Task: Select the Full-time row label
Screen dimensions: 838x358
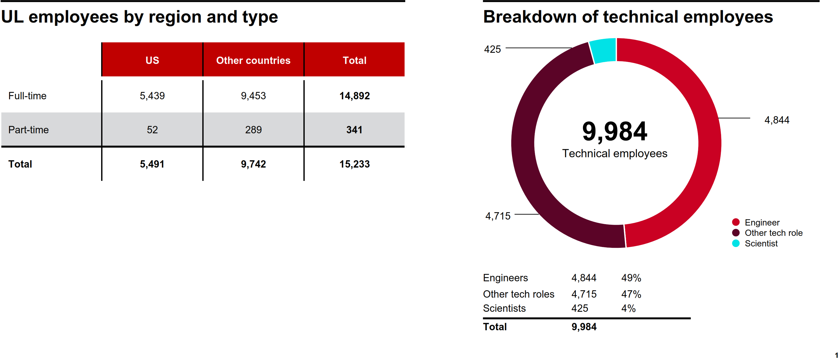Action: pos(27,96)
